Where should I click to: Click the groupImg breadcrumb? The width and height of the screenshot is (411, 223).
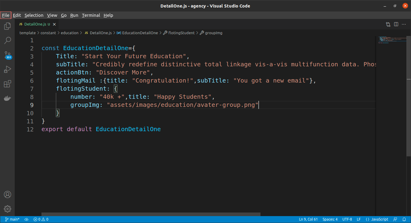point(211,33)
